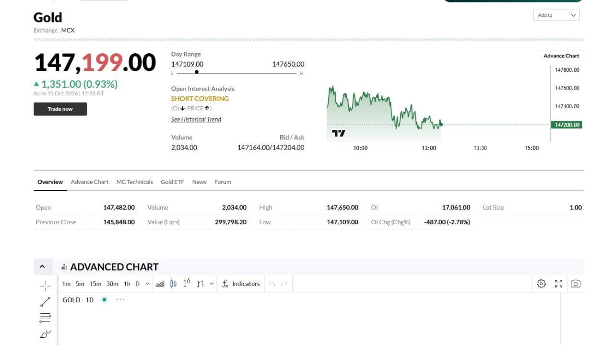
Task: Open the Forum tab
Action: click(223, 182)
